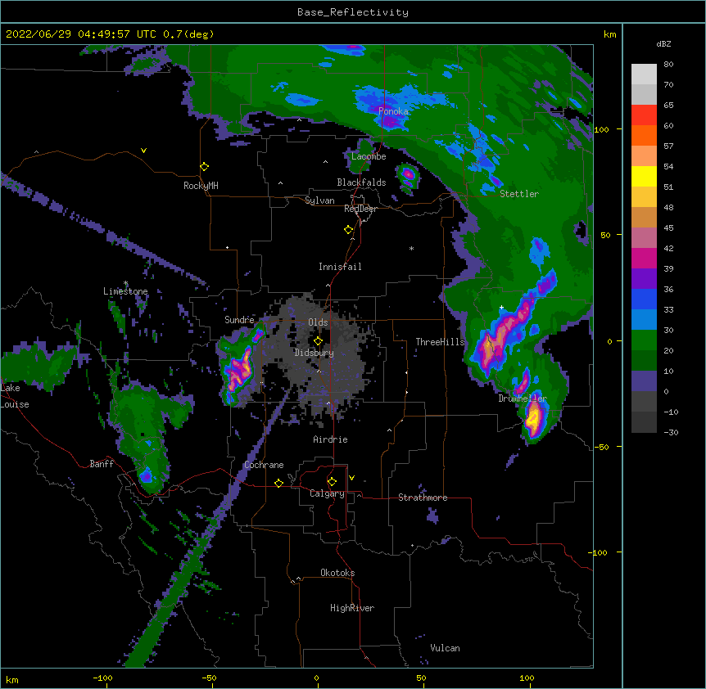The image size is (706, 689).
Task: Click the storm cell east of Banff
Action: pos(147,474)
